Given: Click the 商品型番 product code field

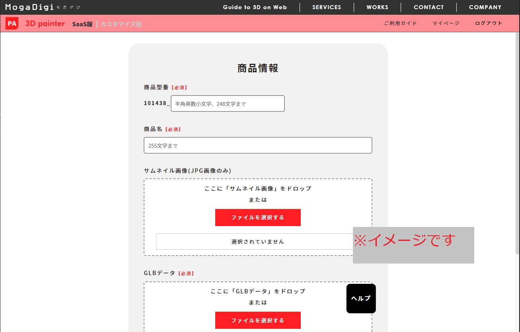Looking at the screenshot, I should (x=228, y=104).
